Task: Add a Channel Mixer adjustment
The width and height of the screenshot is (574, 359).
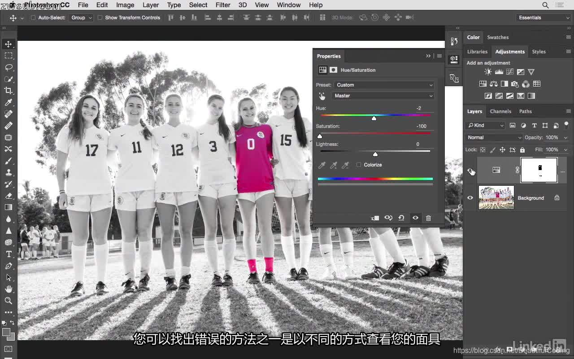Action: pos(526,84)
